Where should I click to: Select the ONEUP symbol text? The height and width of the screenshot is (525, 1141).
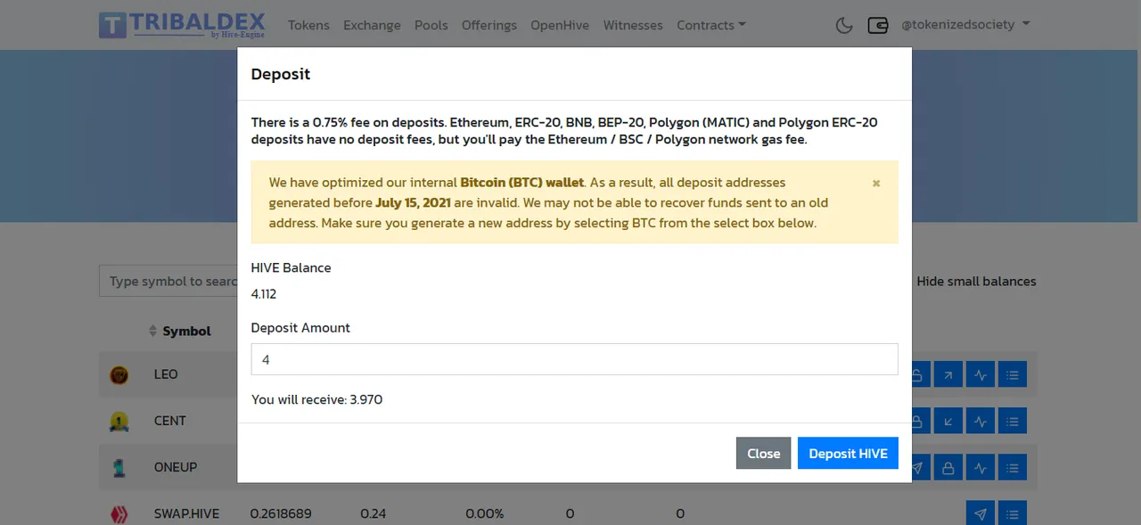(176, 467)
